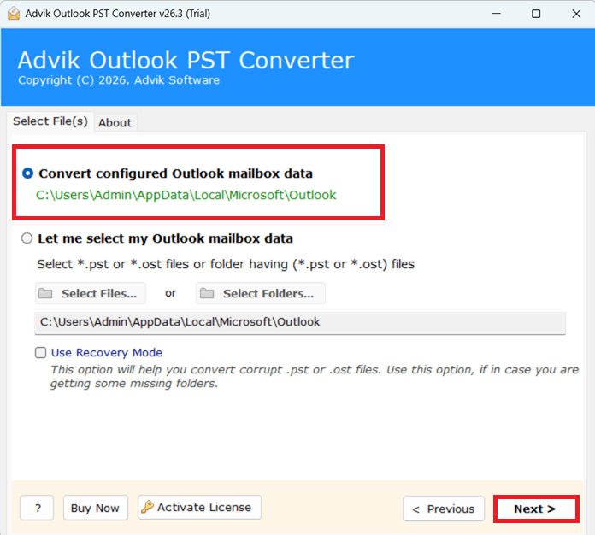Click the Next > button
Image resolution: width=595 pixels, height=535 pixels.
click(536, 509)
